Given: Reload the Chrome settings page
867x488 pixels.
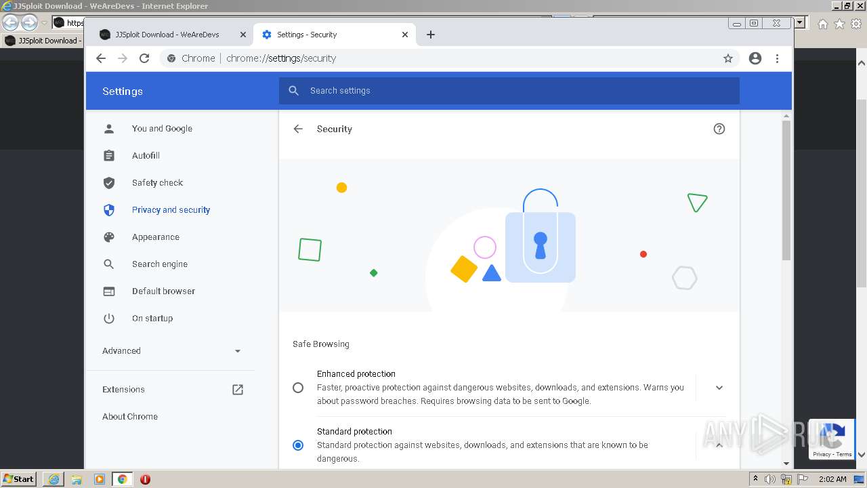Looking at the screenshot, I should click(x=144, y=58).
